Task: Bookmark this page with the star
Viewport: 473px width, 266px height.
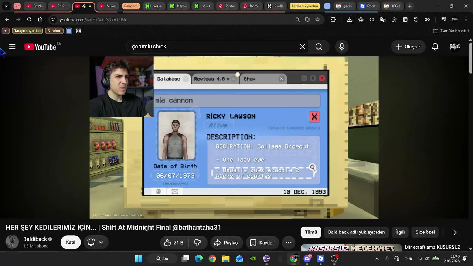Action: (x=317, y=20)
